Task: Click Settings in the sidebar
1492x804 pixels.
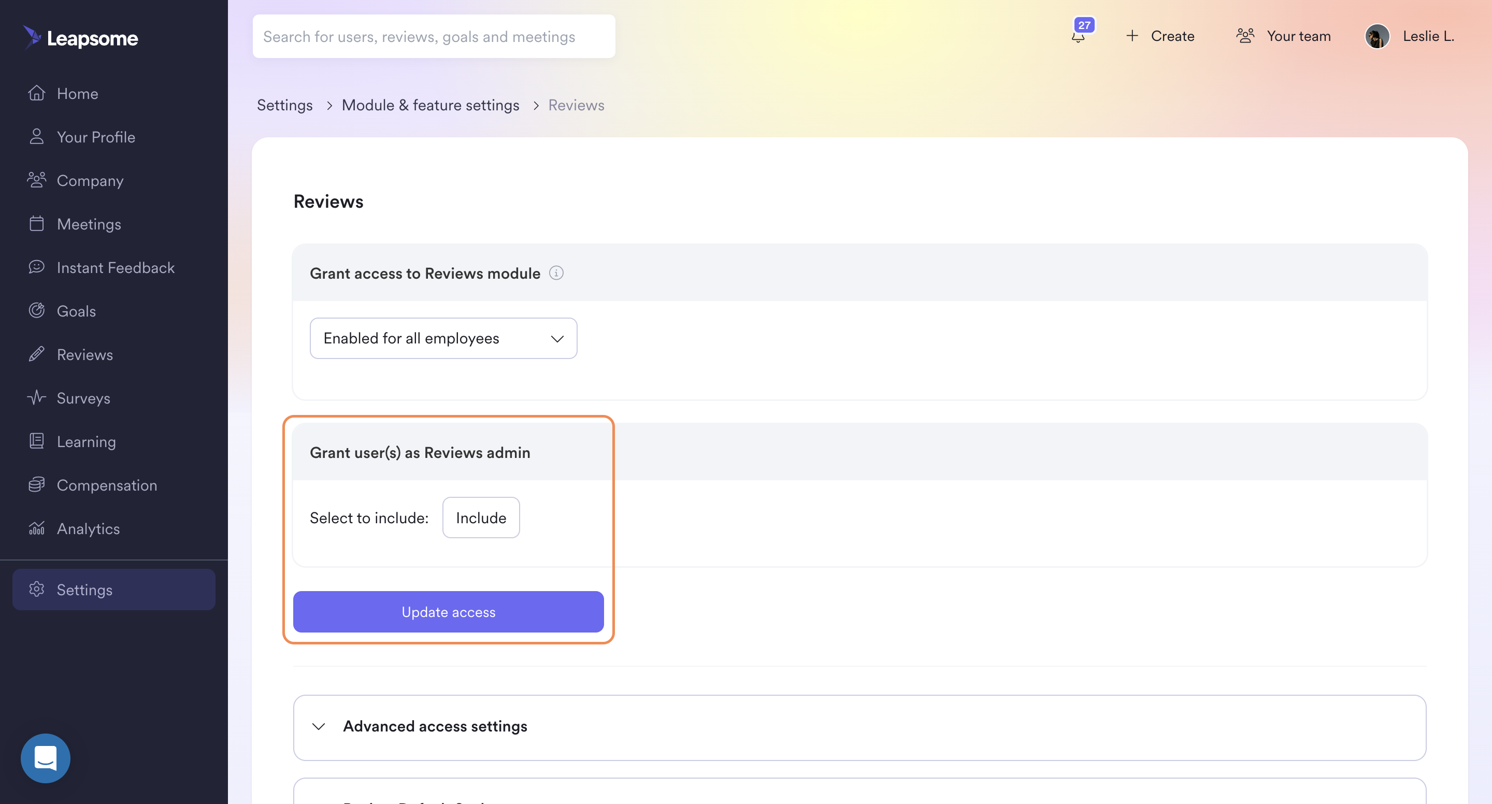Action: 113,589
